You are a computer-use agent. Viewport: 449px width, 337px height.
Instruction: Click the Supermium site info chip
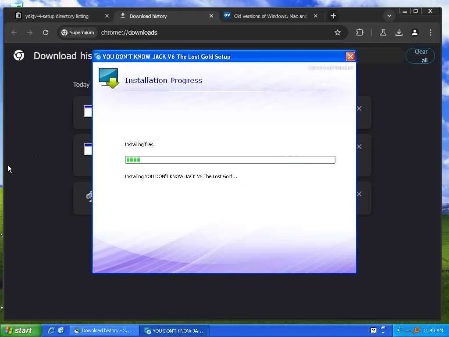(x=78, y=32)
